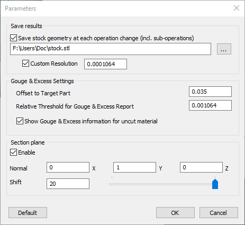This screenshot has width=245, height=225.
Task: Toggle the Custom Resolution checkbox
Action: (25, 64)
